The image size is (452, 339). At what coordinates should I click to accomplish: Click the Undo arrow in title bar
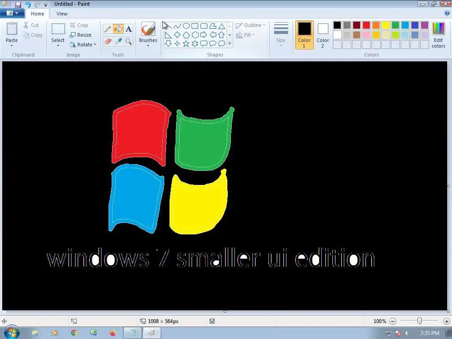28,4
